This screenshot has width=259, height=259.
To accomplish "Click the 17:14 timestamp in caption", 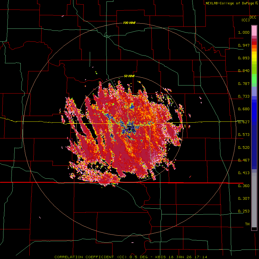I will (201, 257).
